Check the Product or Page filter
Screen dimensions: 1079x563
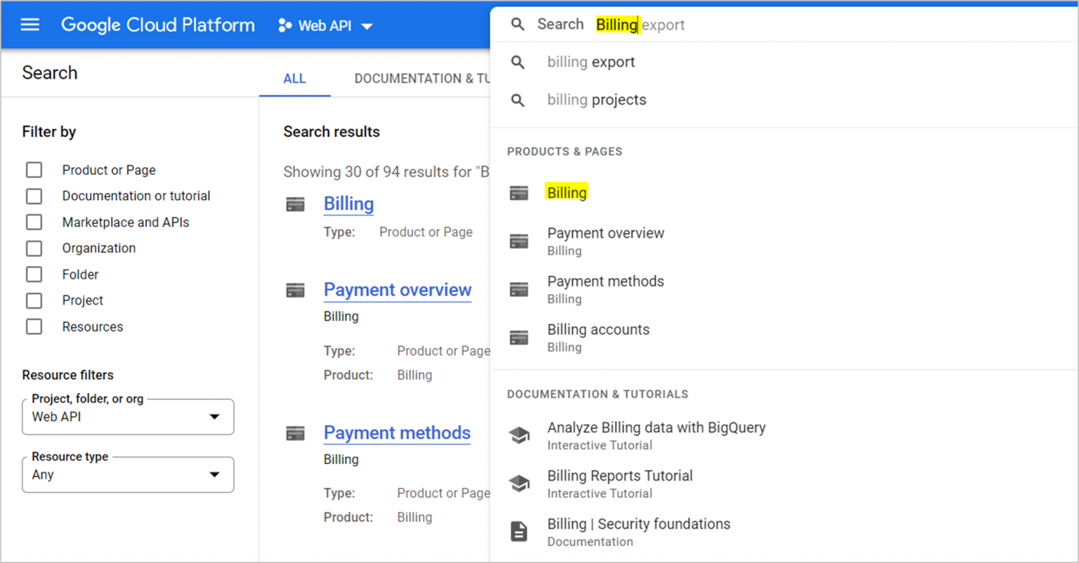coord(34,170)
